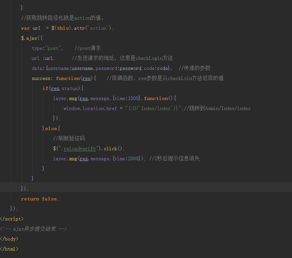
Task: Click '{time:1000}' in layer.msg call
Action: (x=126, y=98)
